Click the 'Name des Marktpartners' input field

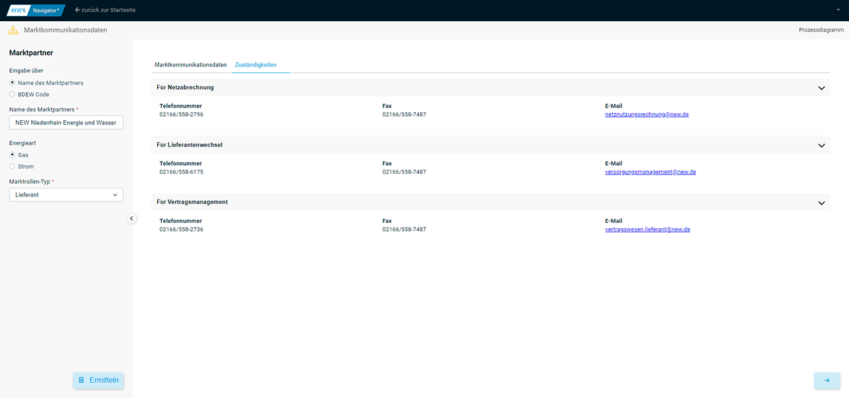tap(66, 123)
